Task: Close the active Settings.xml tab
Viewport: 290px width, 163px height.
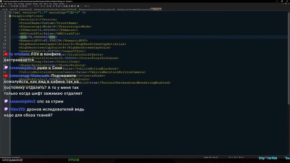Action: 160,9
